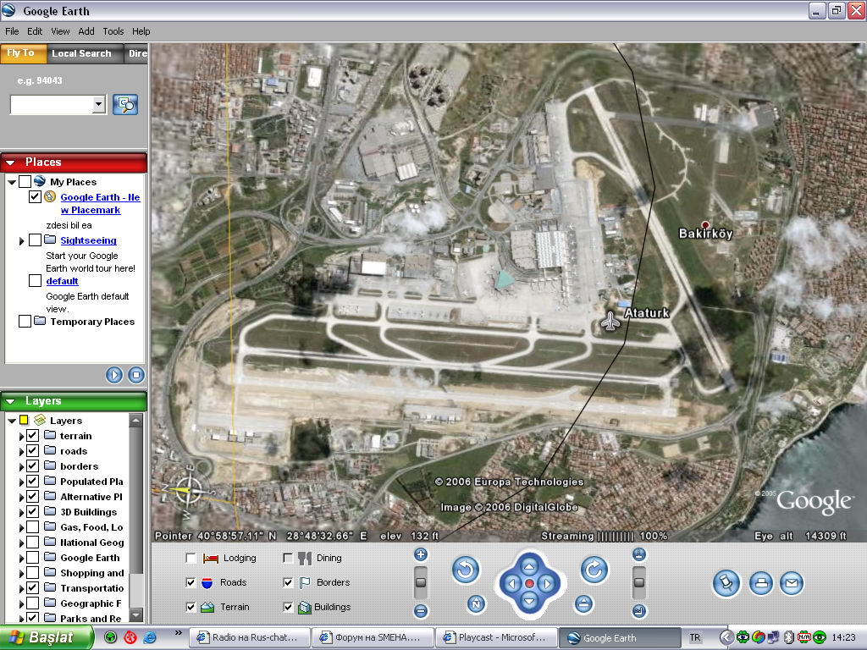Click the Ataturk airport airplane icon
The height and width of the screenshot is (650, 867).
point(610,321)
